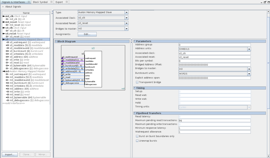The height and width of the screenshot is (158, 270).
Task: Check Burst on burst boundaries only
Action: point(137,136)
